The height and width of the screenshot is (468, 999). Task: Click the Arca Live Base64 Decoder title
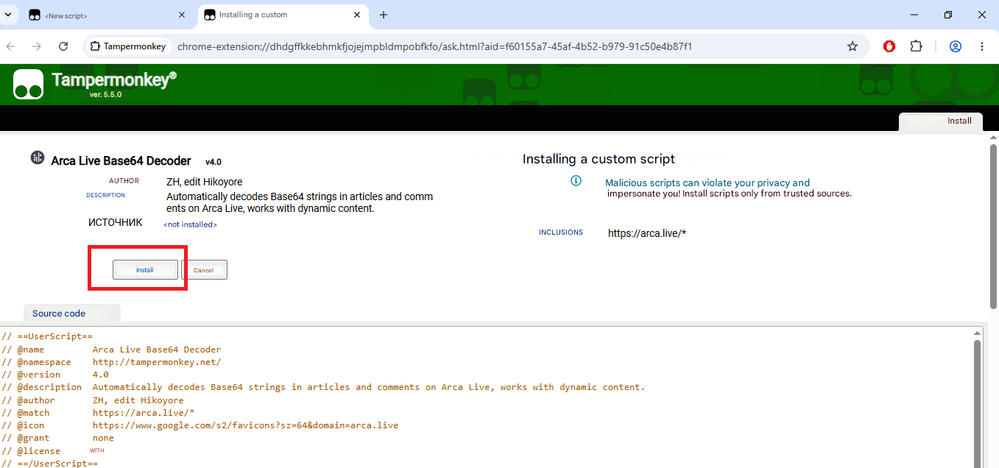tap(121, 161)
